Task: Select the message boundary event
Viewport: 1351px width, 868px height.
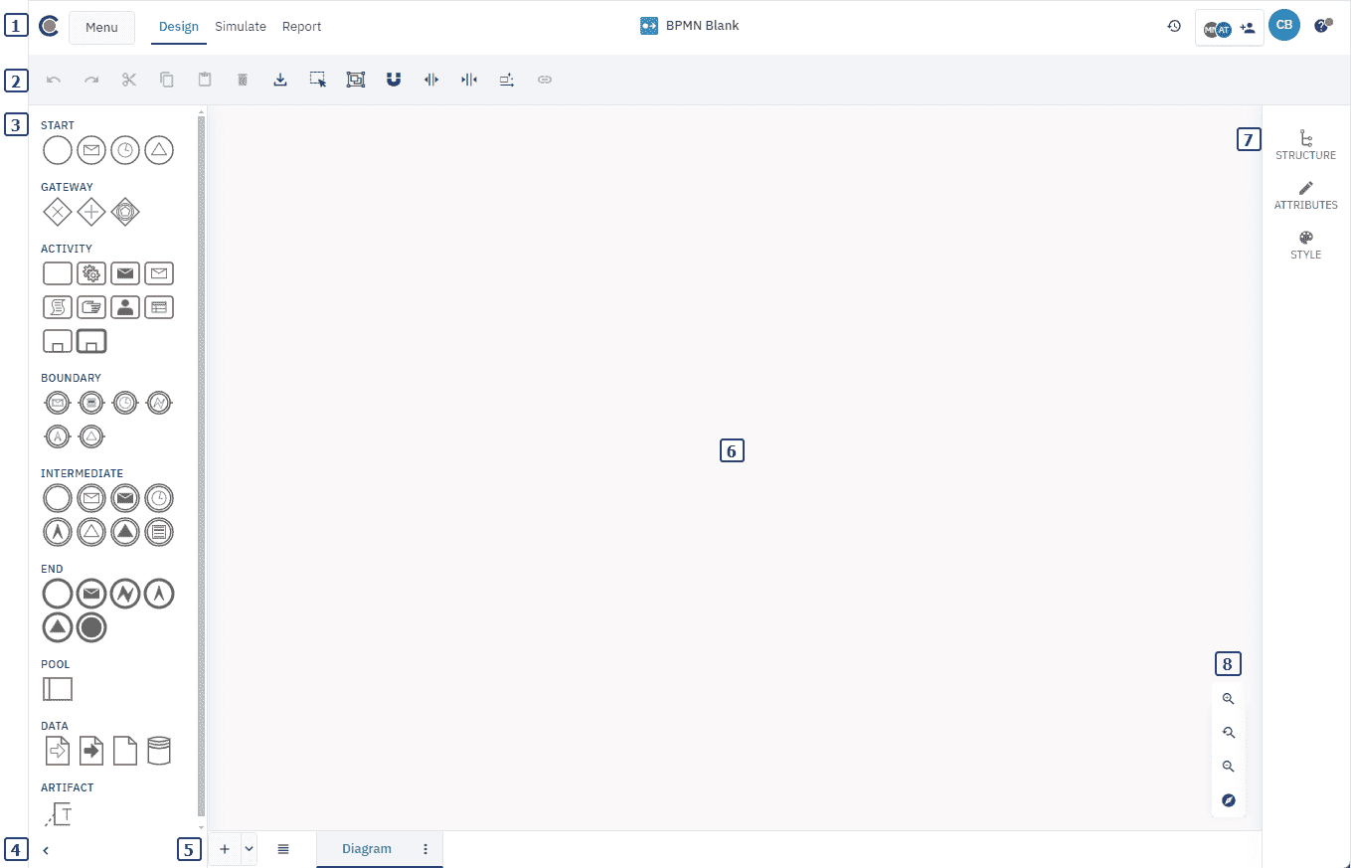Action: pos(58,403)
